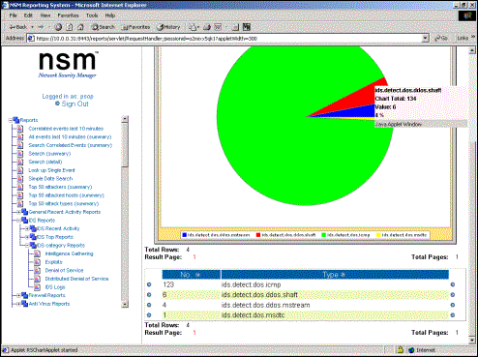478x357 pixels.
Task: Open the Search toolbar button
Action: [x=103, y=27]
